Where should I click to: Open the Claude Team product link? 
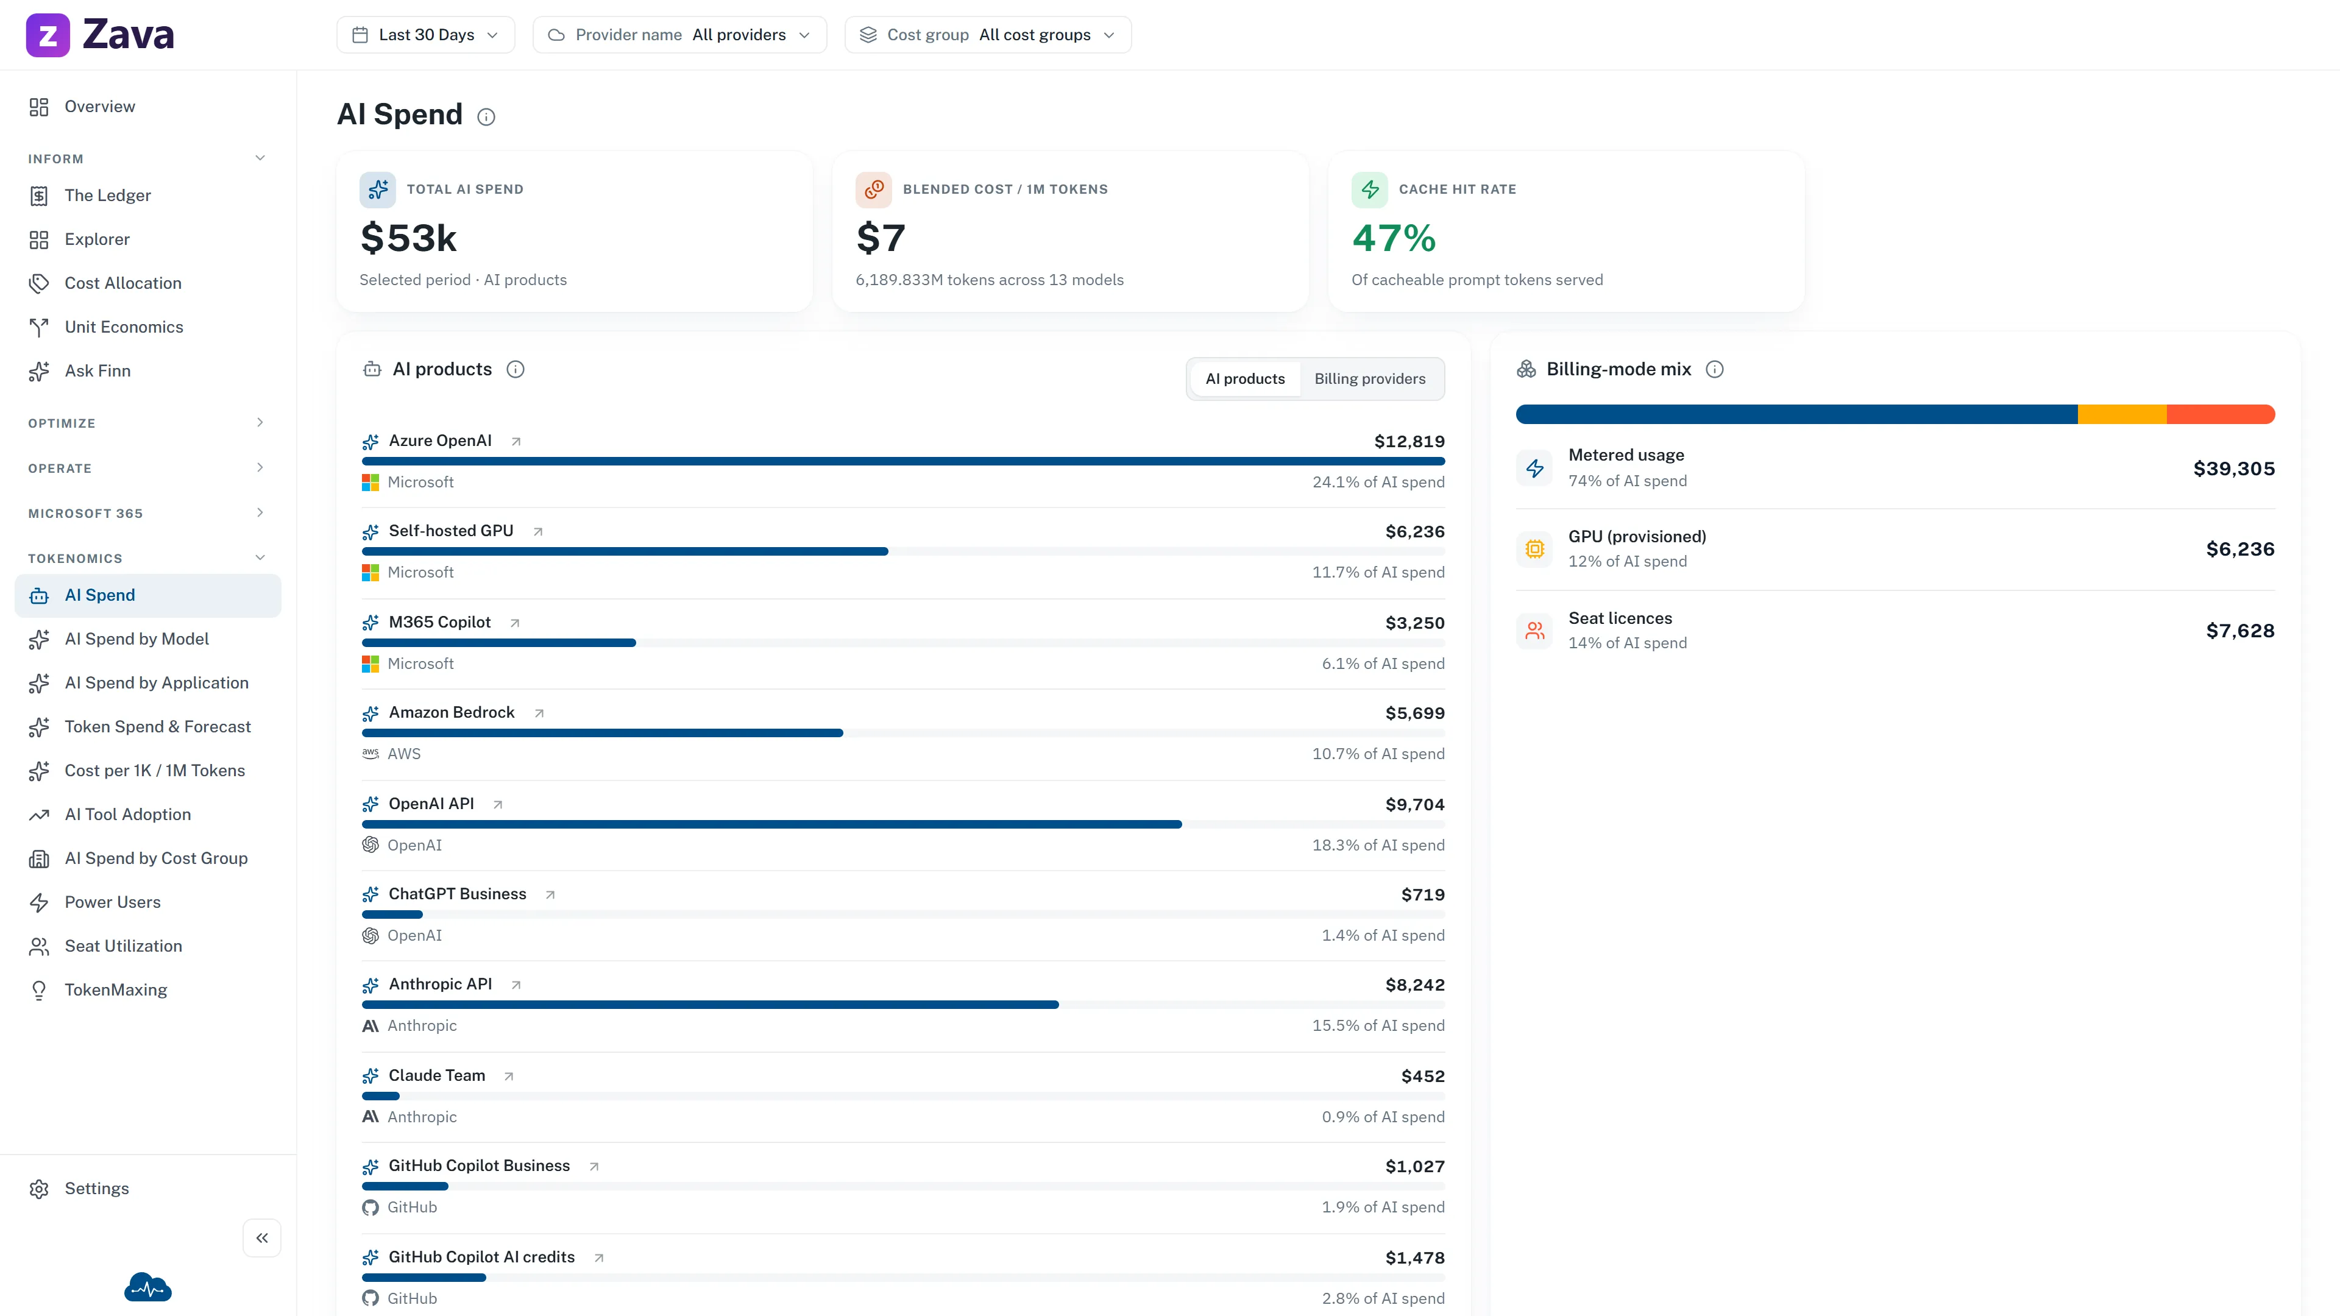437,1076
